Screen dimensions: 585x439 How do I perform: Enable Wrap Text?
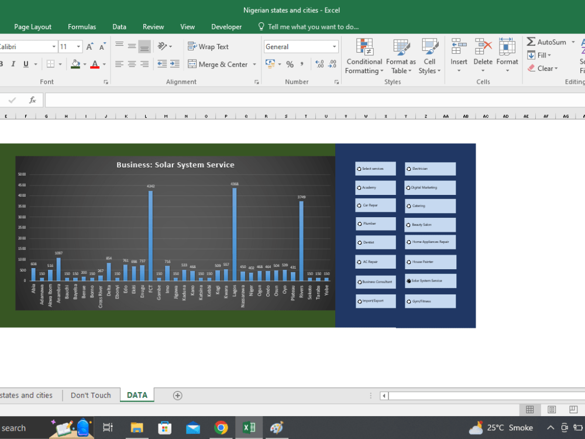(x=208, y=47)
